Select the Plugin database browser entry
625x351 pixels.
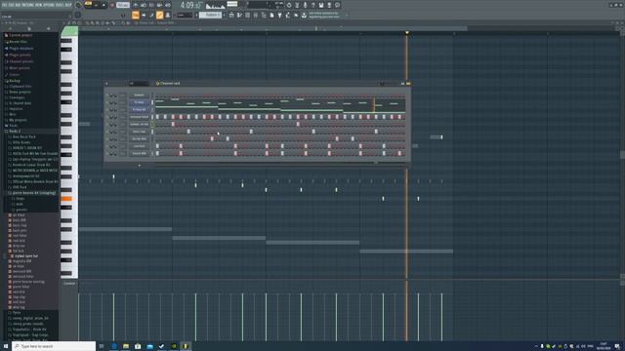point(21,48)
